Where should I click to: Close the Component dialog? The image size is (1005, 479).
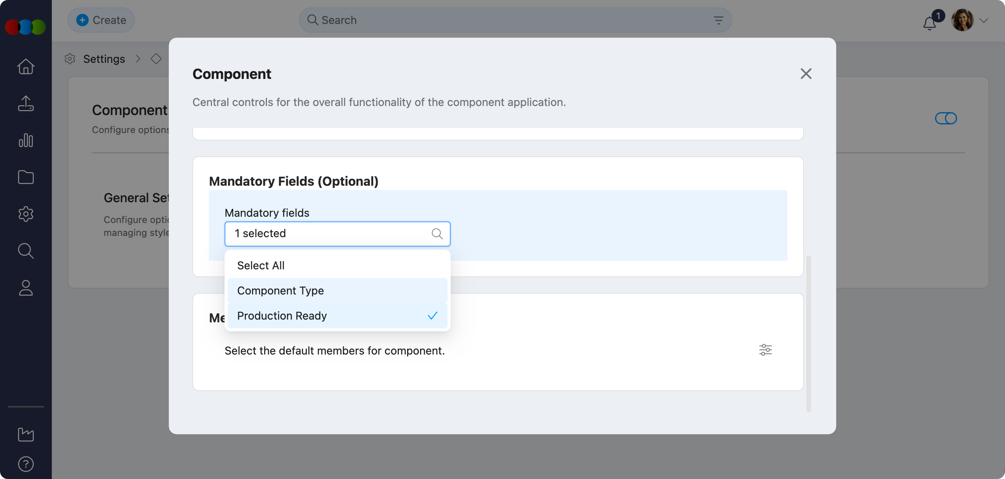pyautogui.click(x=806, y=73)
